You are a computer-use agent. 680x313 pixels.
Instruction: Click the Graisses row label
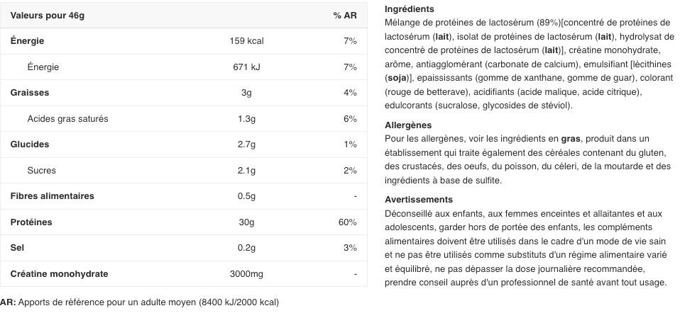point(30,93)
